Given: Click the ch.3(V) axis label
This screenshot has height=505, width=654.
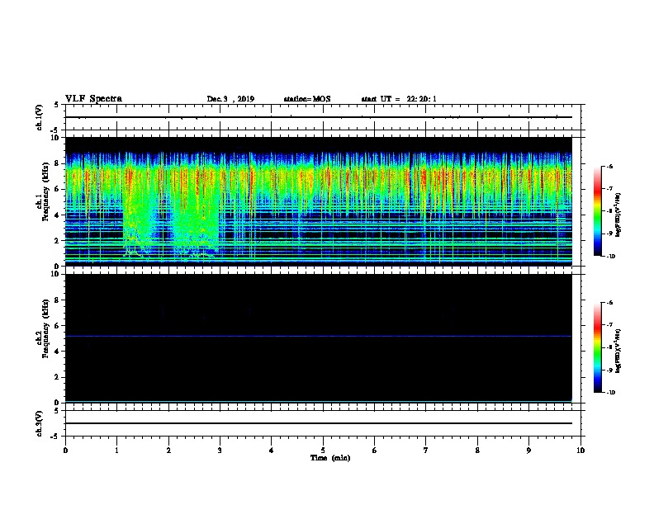Looking at the screenshot, I should point(40,424).
